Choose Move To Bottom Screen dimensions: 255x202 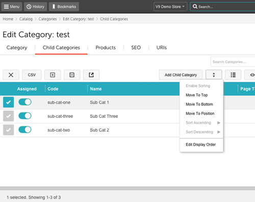199,104
